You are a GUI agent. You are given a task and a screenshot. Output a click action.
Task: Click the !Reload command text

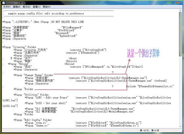pos(69,64)
